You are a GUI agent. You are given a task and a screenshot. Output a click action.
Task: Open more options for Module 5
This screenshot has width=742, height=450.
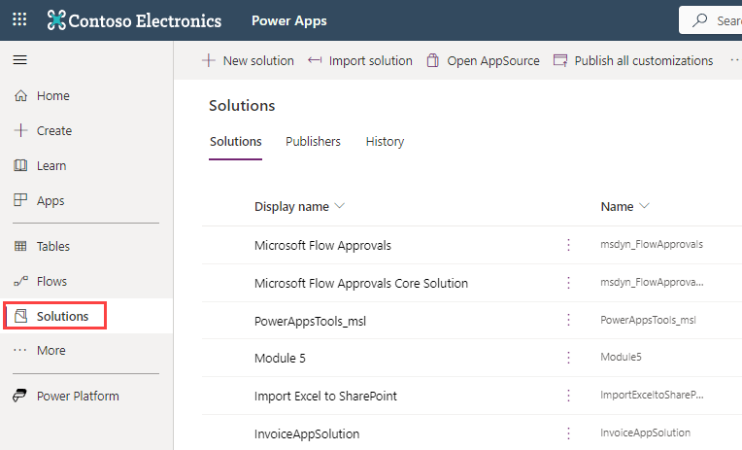568,357
